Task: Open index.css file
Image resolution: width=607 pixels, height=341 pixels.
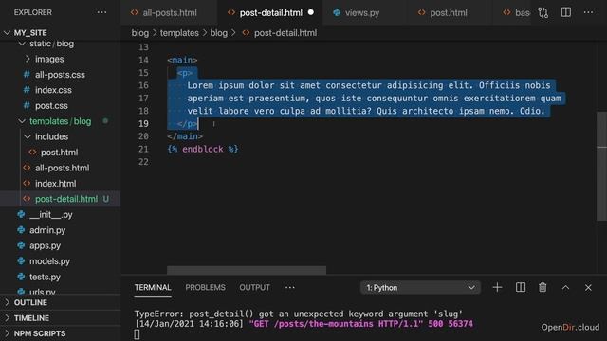Action: coord(53,90)
